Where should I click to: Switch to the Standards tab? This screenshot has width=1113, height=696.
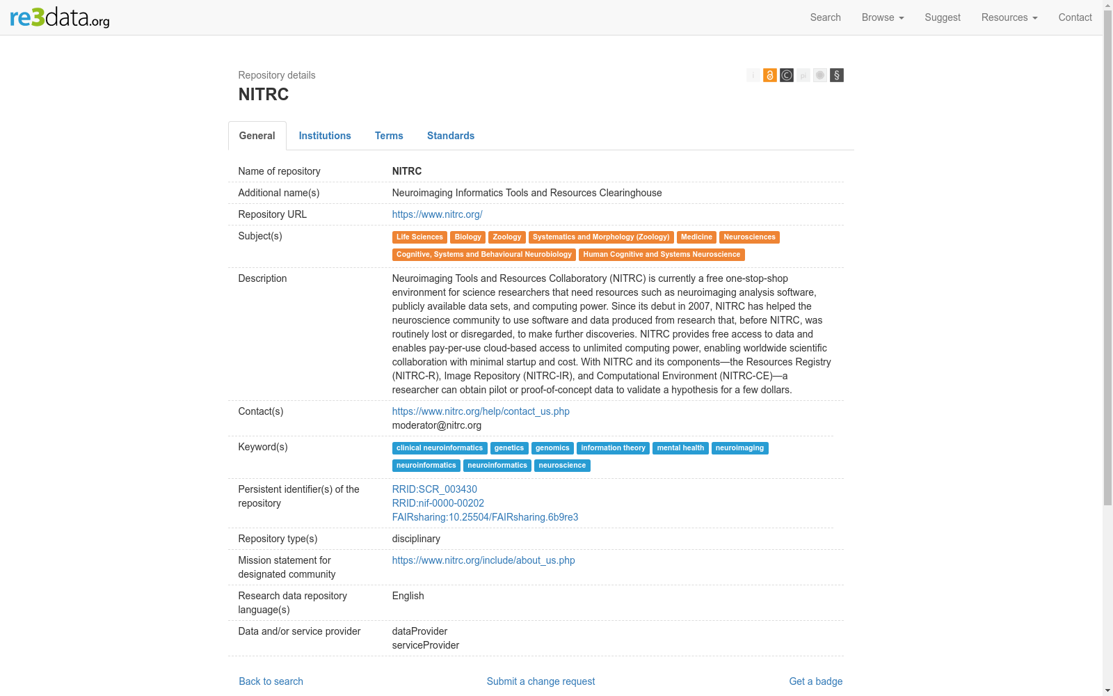(451, 136)
